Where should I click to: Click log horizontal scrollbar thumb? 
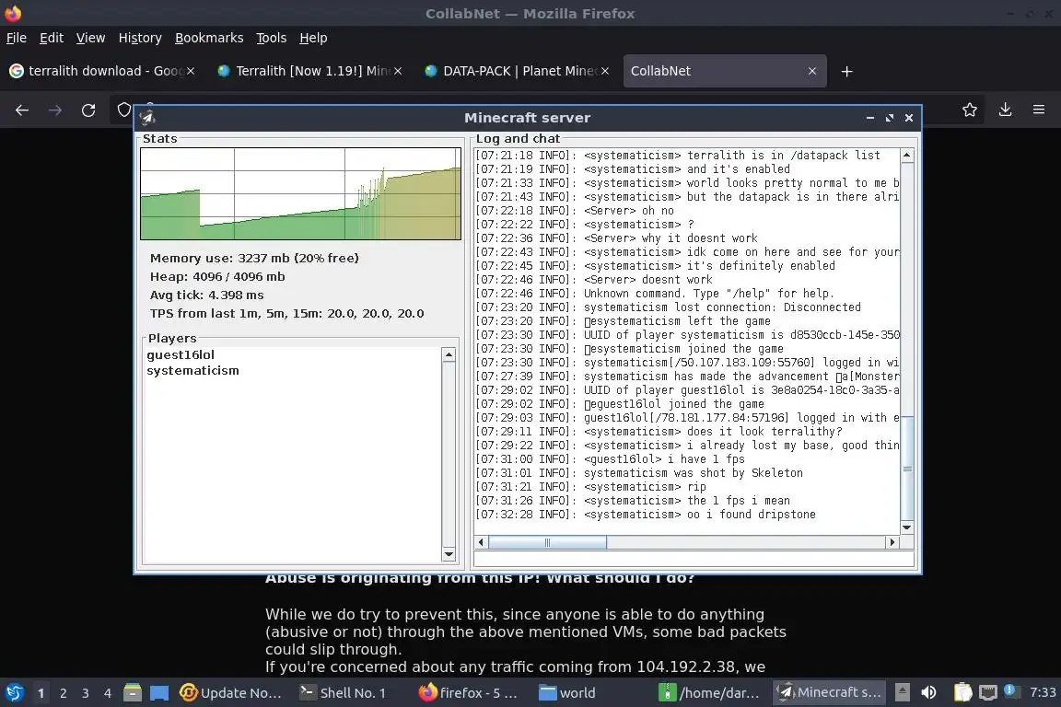547,542
